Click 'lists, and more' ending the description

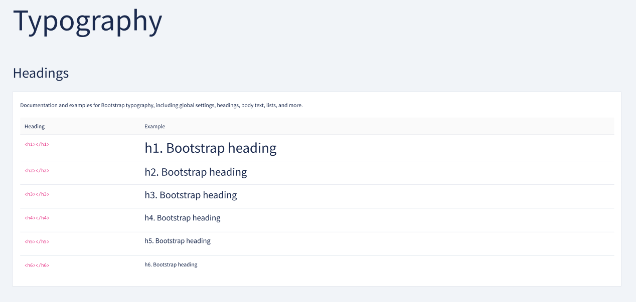284,106
